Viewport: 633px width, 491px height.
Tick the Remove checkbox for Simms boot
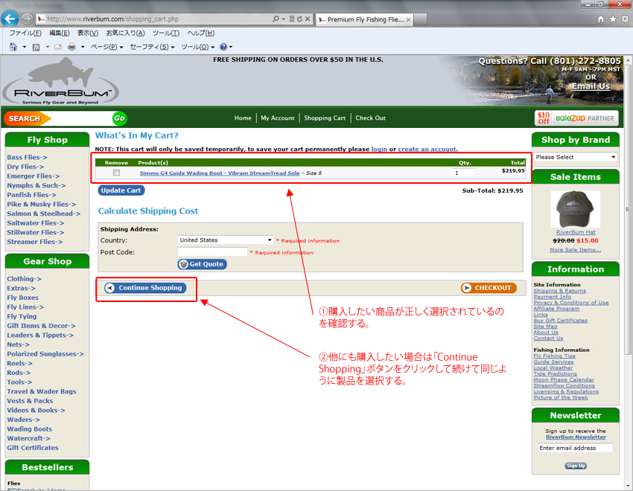coord(117,173)
